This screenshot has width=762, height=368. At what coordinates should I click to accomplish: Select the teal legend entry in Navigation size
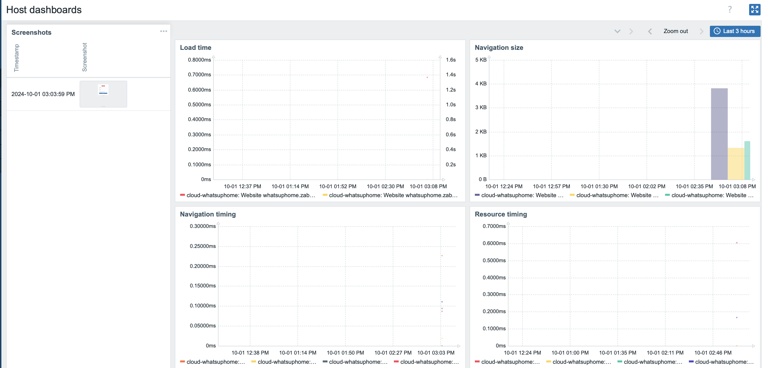709,195
